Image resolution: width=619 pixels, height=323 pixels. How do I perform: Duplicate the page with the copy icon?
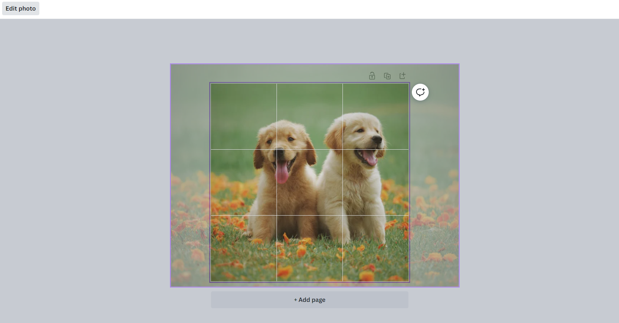click(387, 76)
